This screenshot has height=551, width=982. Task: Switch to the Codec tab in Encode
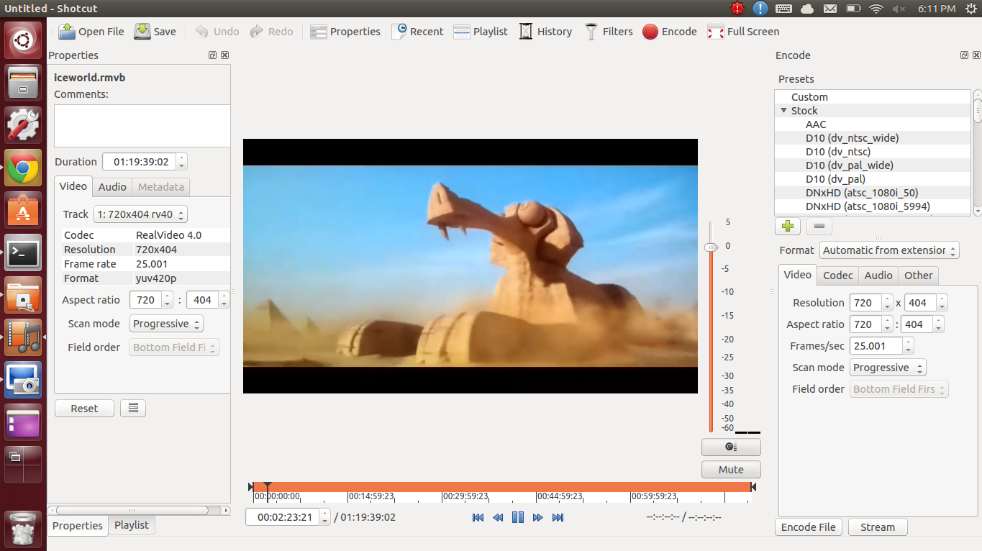click(837, 275)
